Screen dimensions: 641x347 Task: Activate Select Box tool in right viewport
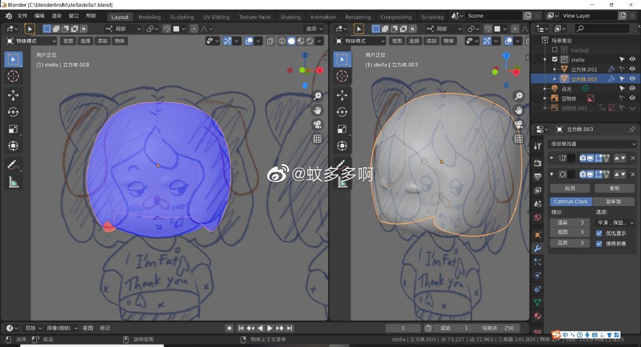[342, 60]
